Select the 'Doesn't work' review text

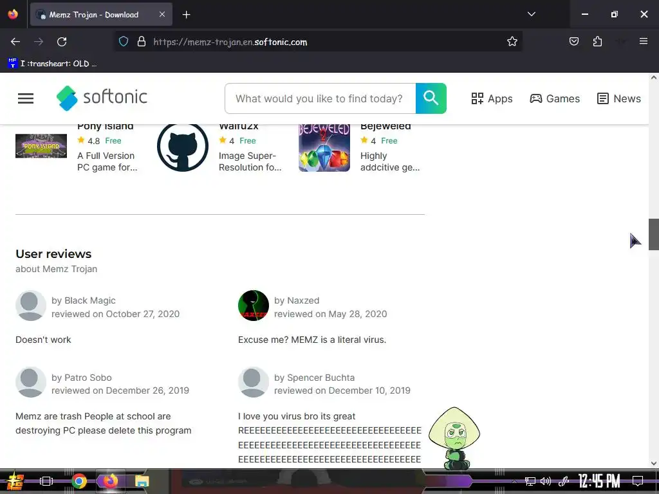(43, 340)
